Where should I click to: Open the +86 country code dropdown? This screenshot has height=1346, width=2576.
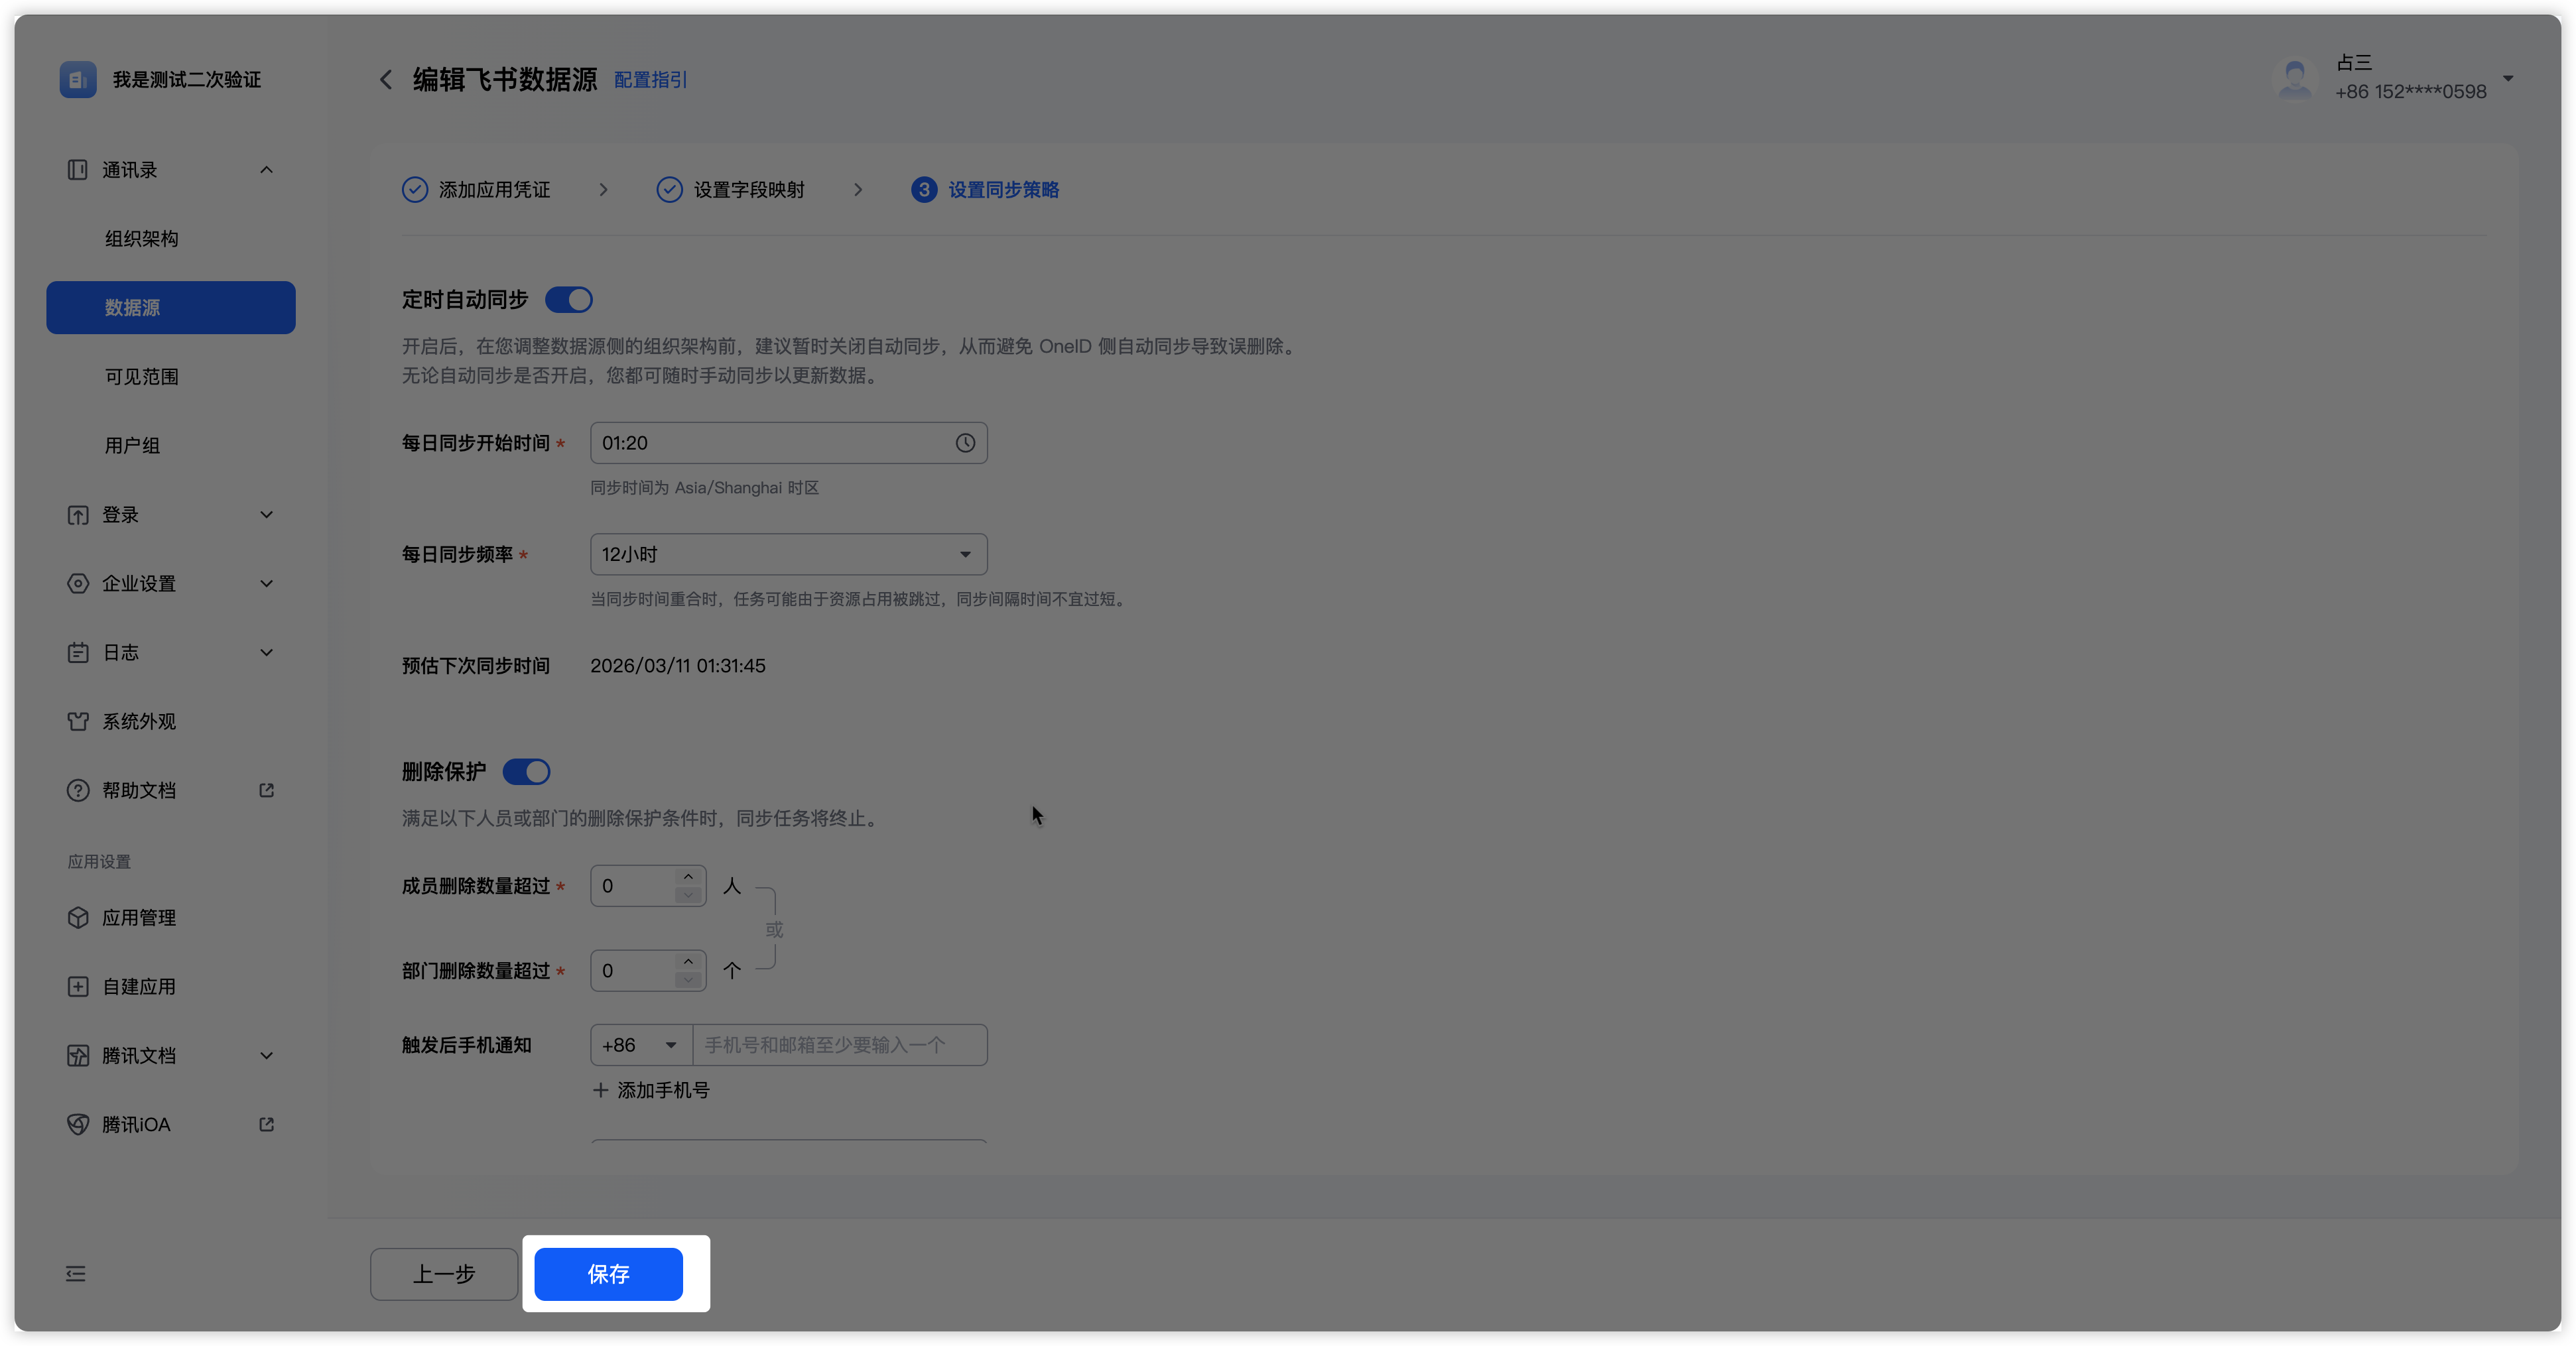pyautogui.click(x=640, y=1045)
